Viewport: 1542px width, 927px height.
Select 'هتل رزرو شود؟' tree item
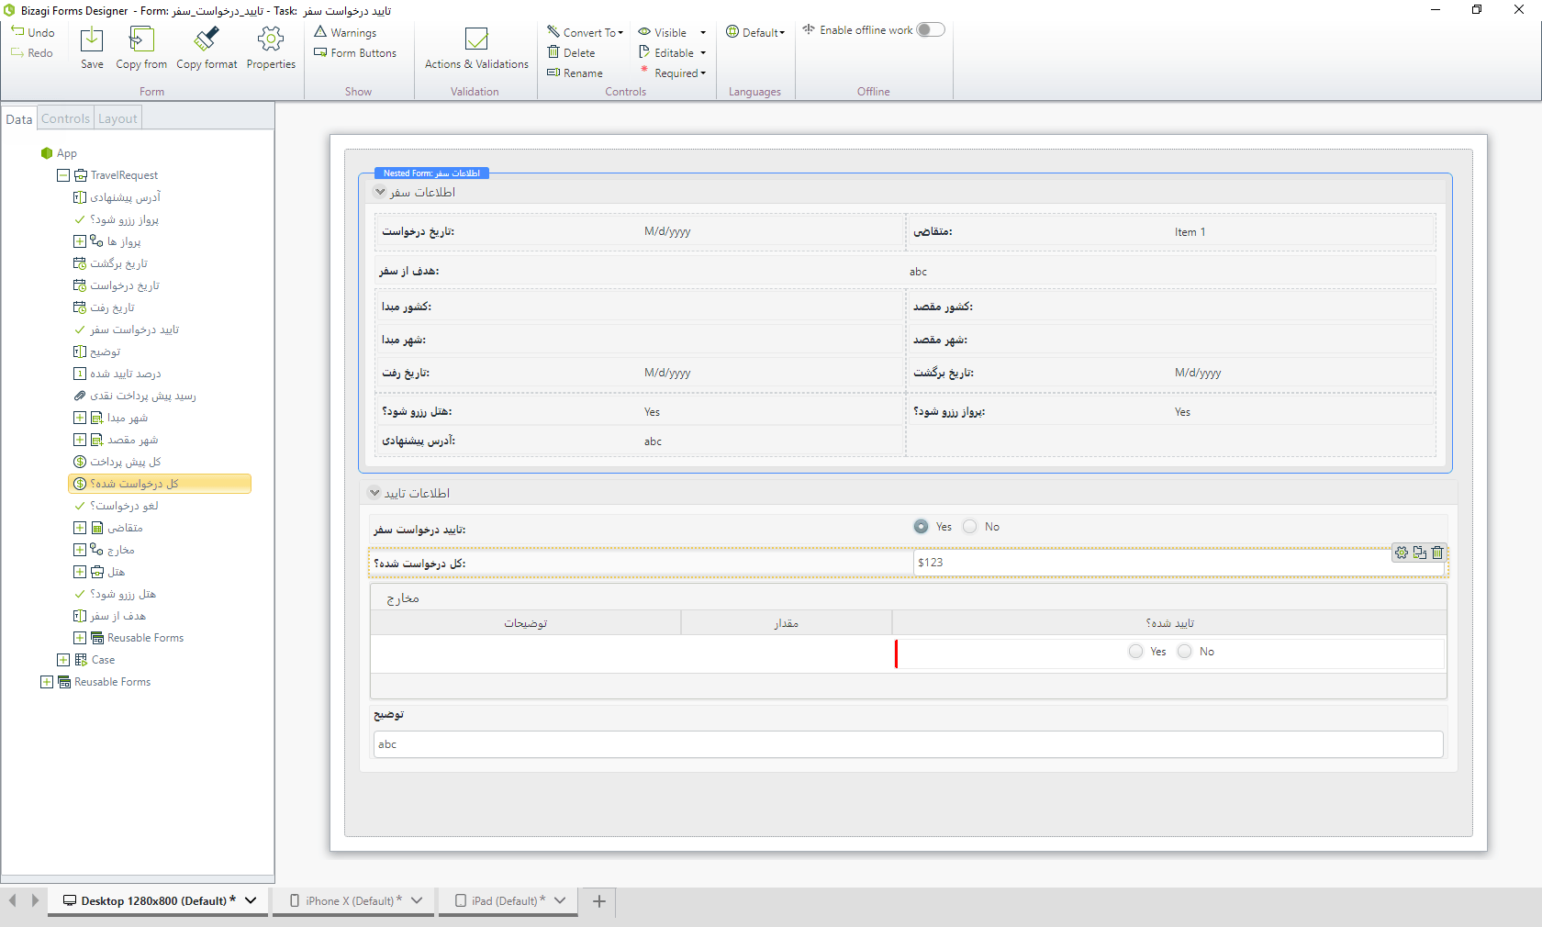pos(116,594)
